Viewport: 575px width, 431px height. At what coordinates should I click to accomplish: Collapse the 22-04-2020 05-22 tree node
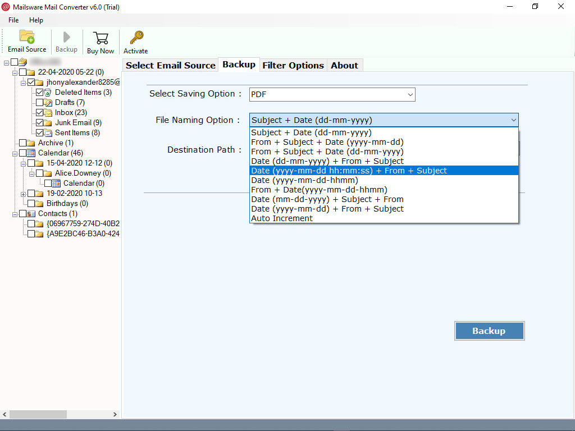(15, 72)
